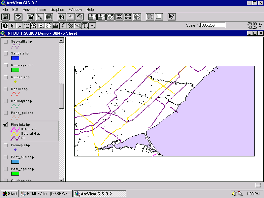This screenshot has width=264, height=198.
Task: Select the Text label tool
Action: point(85,26)
